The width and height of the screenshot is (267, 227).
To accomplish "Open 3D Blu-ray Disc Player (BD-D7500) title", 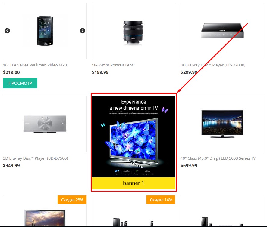I will (36, 158).
